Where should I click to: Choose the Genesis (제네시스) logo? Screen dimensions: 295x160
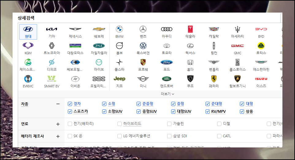point(75,29)
